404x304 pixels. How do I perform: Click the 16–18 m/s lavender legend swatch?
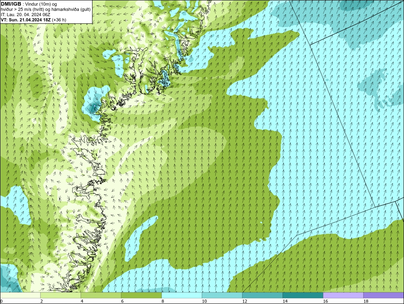[343, 295]
